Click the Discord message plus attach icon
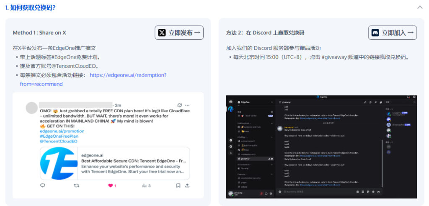Viewport: 429px width, 206px height. coord(280,192)
